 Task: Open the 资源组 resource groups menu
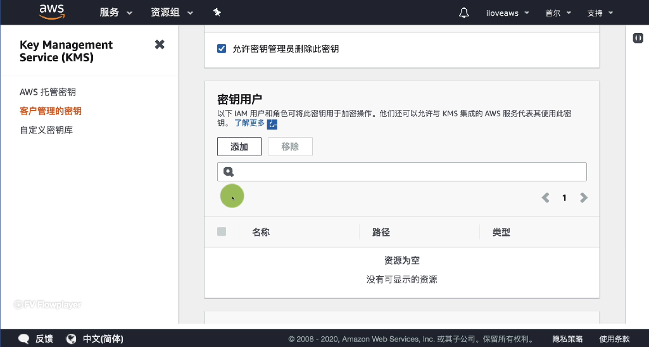pyautogui.click(x=172, y=13)
